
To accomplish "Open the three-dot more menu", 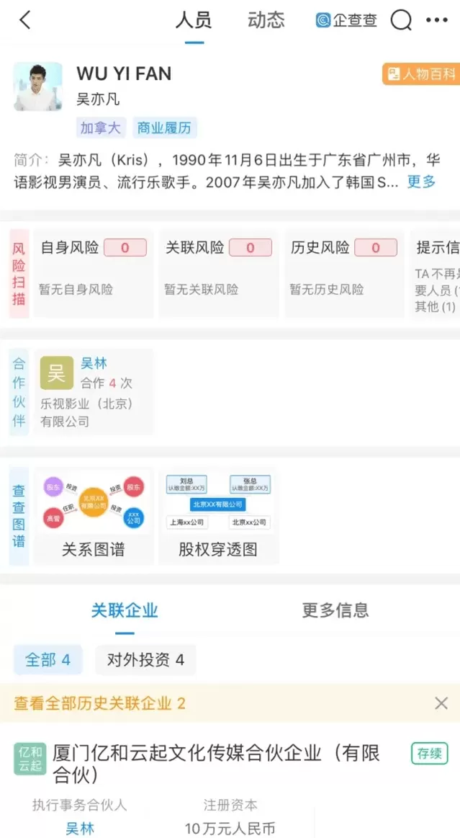I will pyautogui.click(x=437, y=20).
